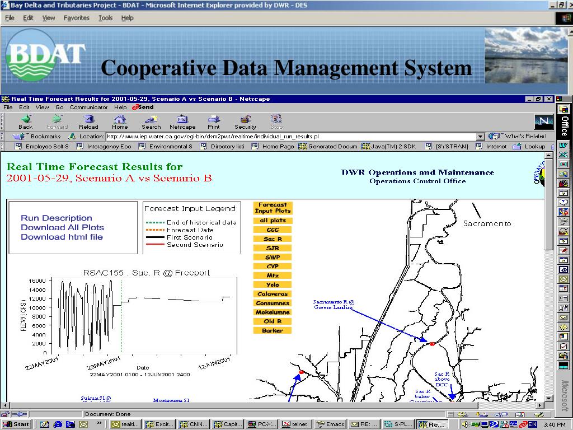Open [SYSTRAN] bookmark
573x430 pixels.
(x=447, y=146)
